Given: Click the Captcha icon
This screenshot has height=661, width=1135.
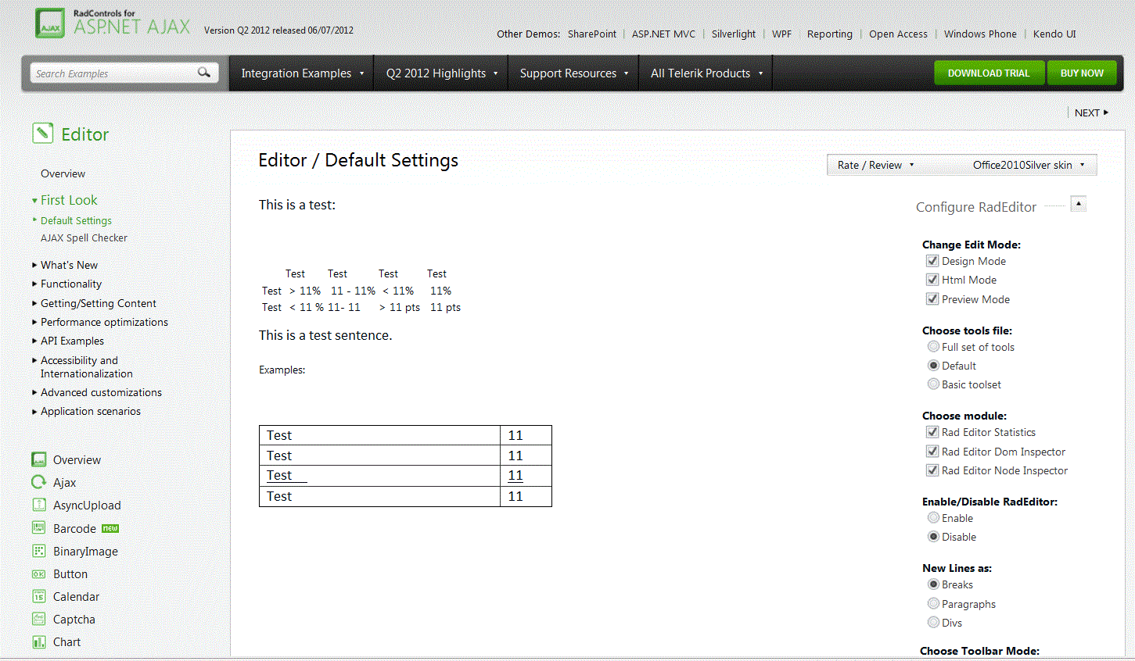Looking at the screenshot, I should (39, 619).
